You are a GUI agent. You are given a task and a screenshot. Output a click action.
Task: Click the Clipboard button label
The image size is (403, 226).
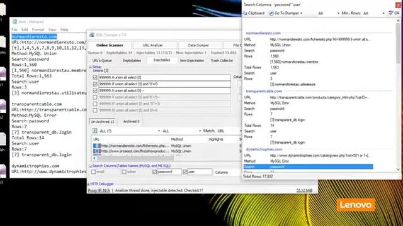click(256, 13)
